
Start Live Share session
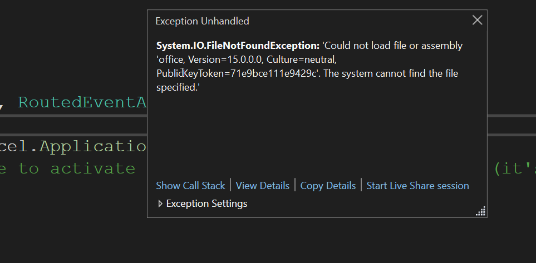417,186
